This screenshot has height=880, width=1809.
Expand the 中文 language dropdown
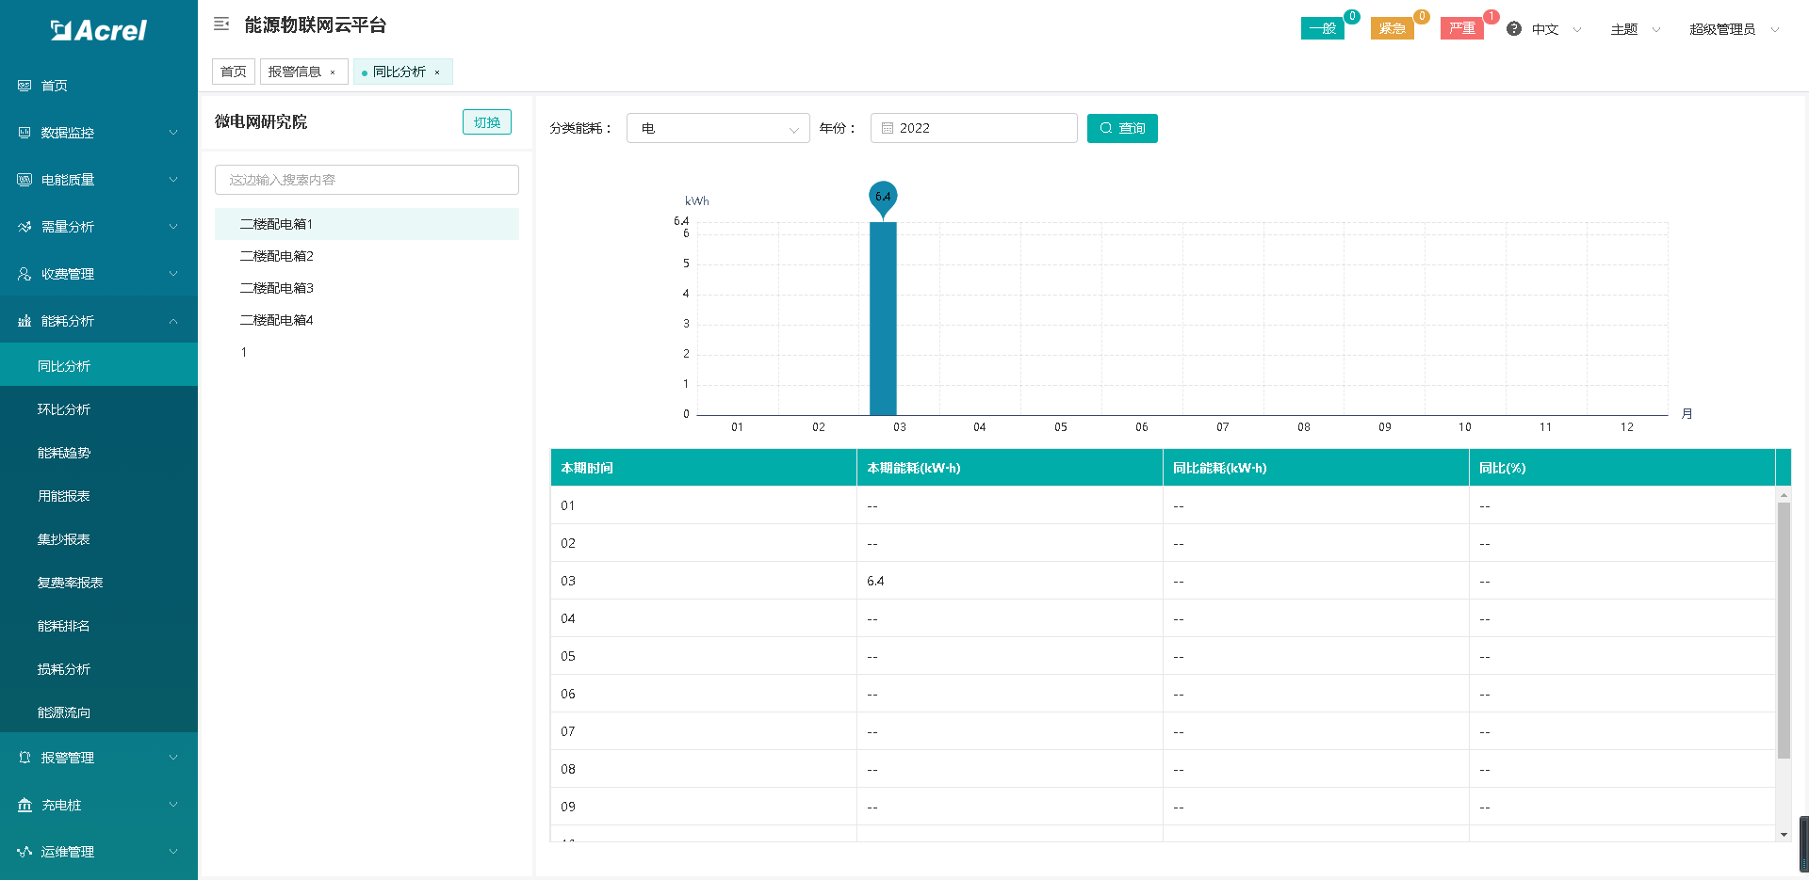click(1556, 29)
